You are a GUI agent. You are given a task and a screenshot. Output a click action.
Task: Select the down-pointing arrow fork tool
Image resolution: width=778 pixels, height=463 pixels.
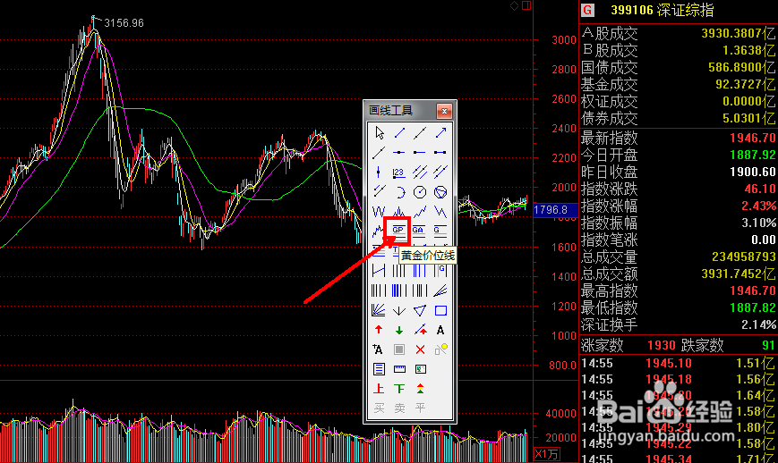tap(399, 310)
